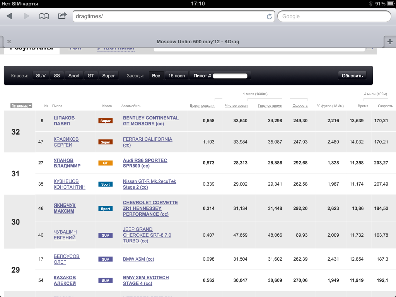Click Sport badge in Якибчук row
The height and width of the screenshot is (297, 396).
[105, 208]
